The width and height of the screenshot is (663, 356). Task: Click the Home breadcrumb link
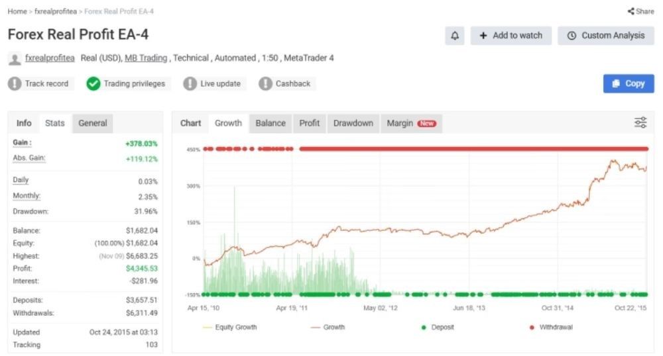tap(17, 12)
